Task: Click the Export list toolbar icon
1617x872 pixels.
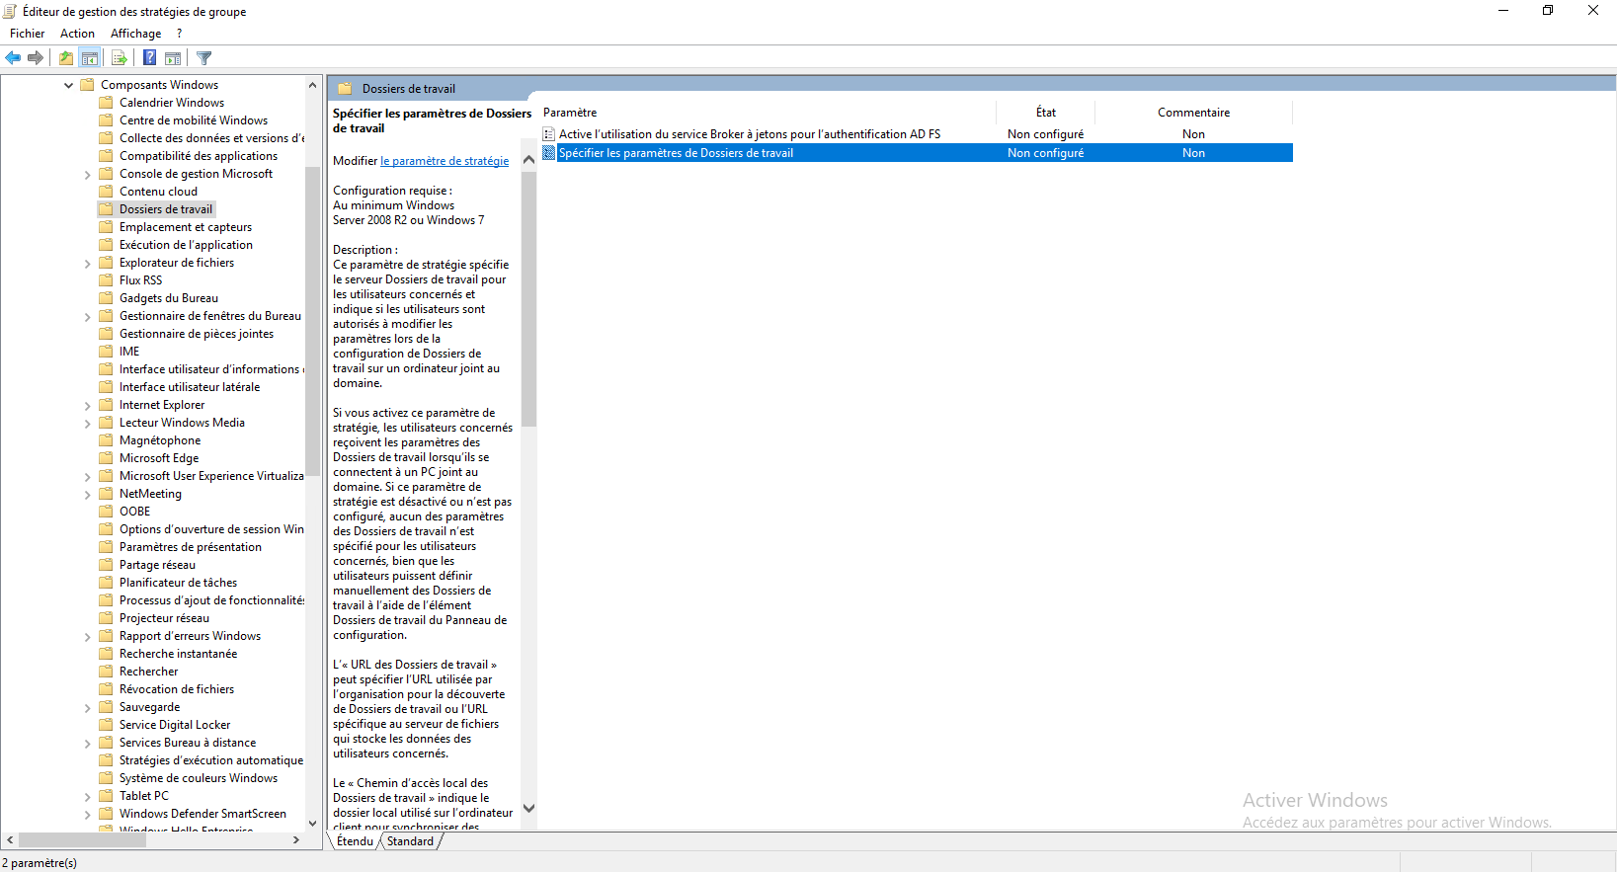Action: click(x=119, y=58)
